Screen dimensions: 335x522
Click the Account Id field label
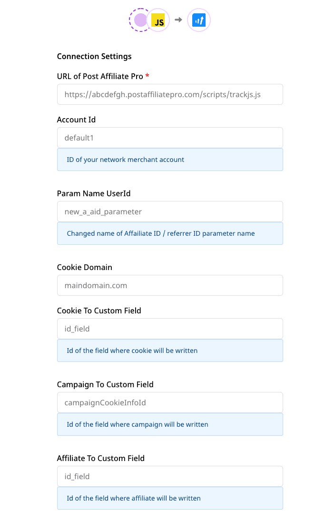76,120
